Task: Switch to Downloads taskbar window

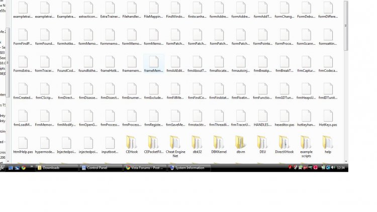Action: 57,168
